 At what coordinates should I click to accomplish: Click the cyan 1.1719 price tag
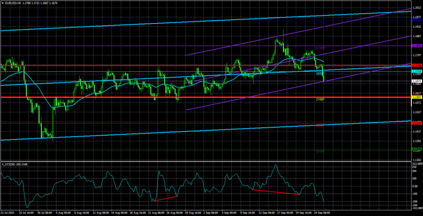tap(416, 71)
